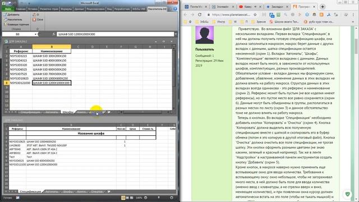The width and height of the screenshot is (359, 202).
Task: Click the Клавиши горячие button
Action: coord(16,24)
